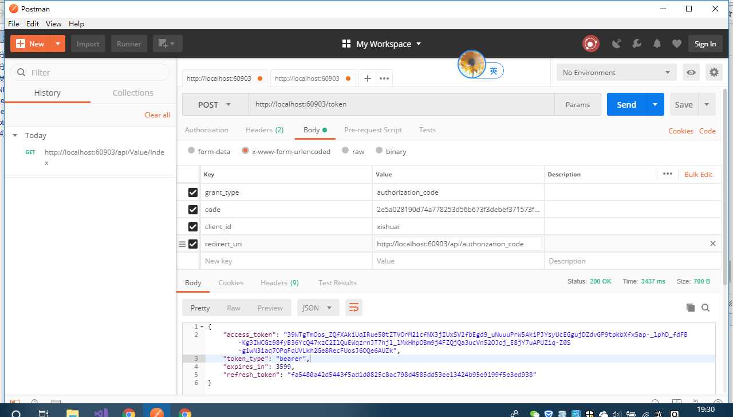Screen dimensions: 733x417
Task: Open the File menu
Action: (14, 23)
